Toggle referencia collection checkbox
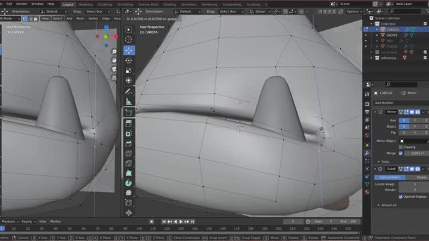The height and width of the screenshot is (241, 429). 425,58
